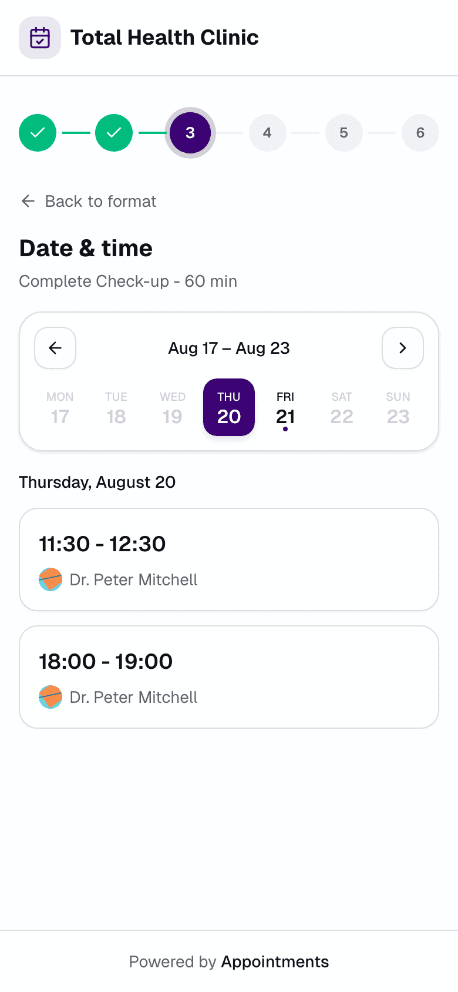Viewport: 458px width, 992px height.
Task: Open the Appointments link in the footer
Action: 275,961
